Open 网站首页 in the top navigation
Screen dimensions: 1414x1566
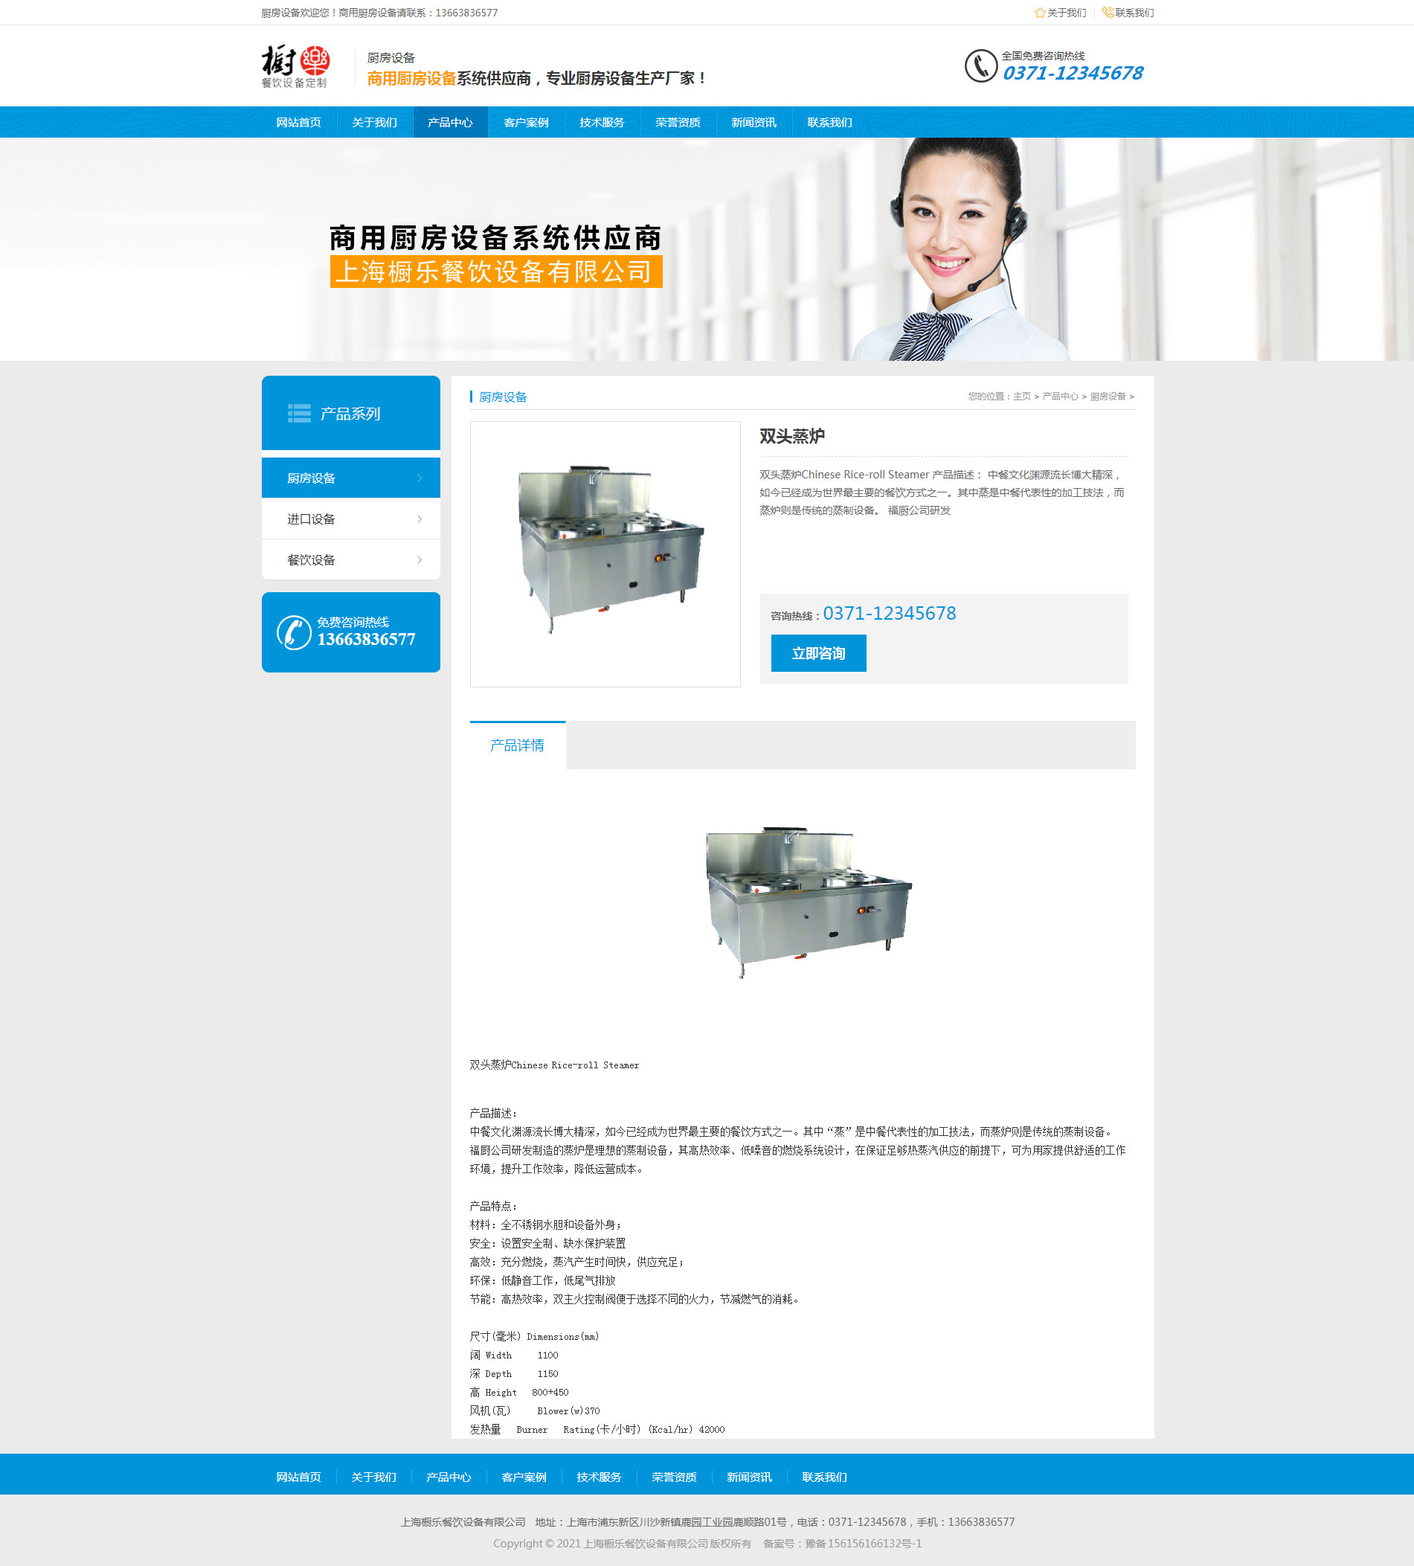tap(298, 123)
